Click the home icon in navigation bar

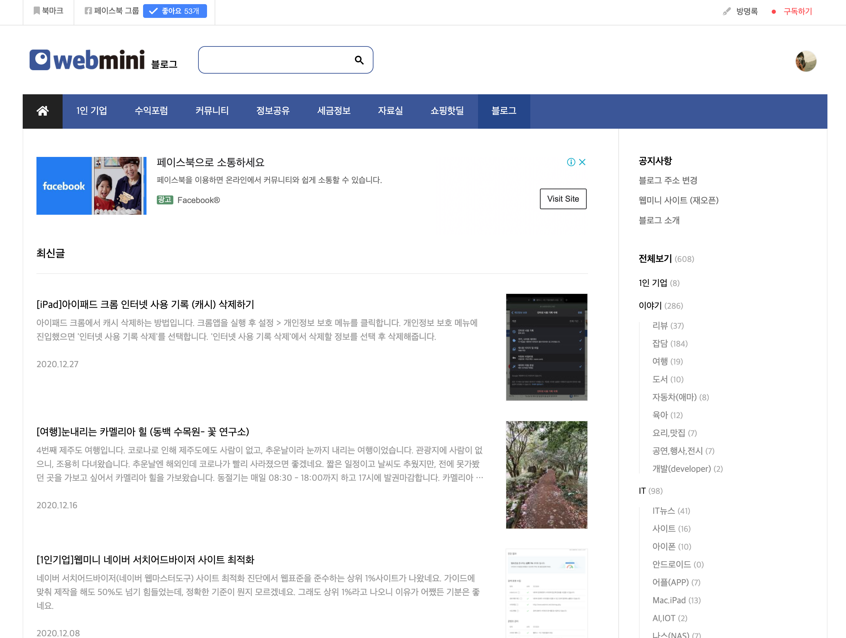pos(42,111)
